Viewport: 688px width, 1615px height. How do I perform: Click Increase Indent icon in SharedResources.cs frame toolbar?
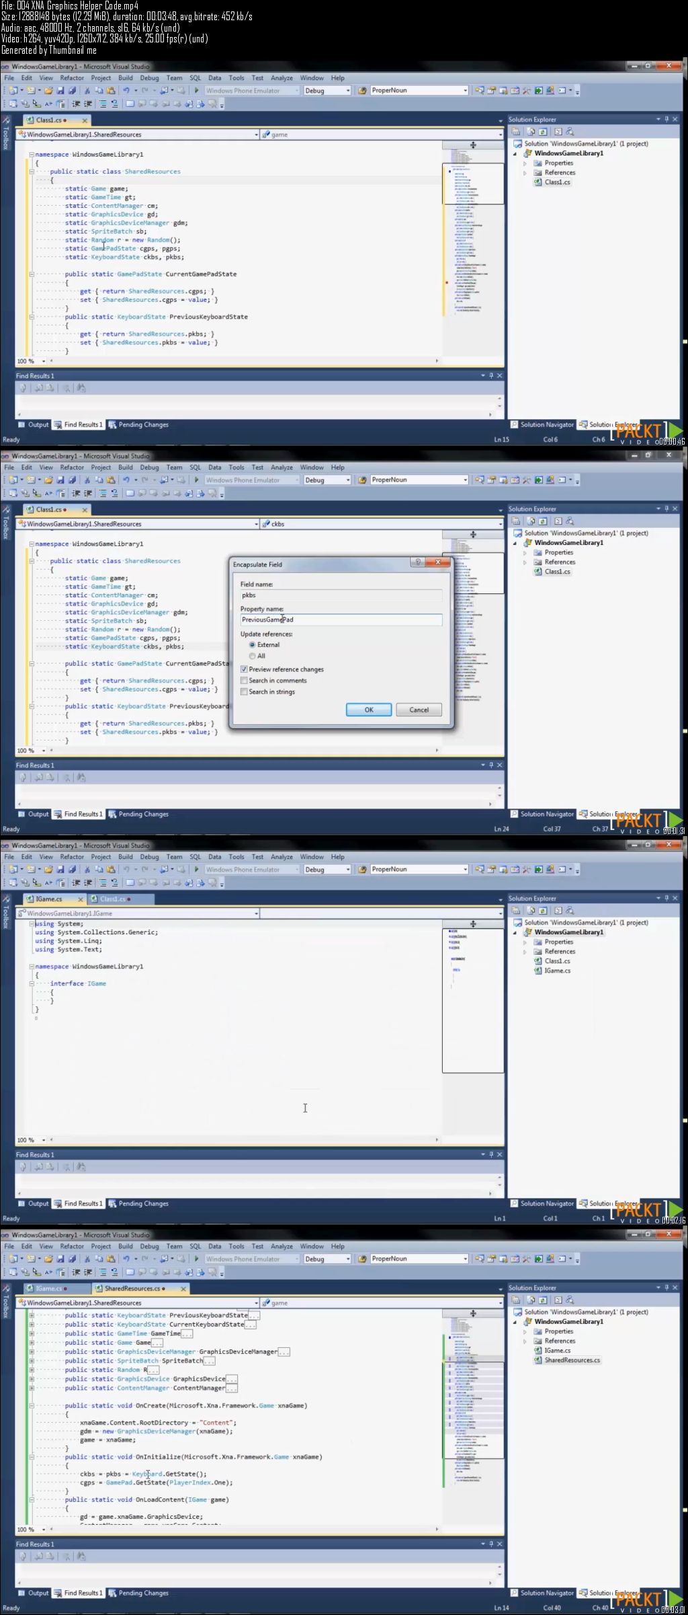87,1272
